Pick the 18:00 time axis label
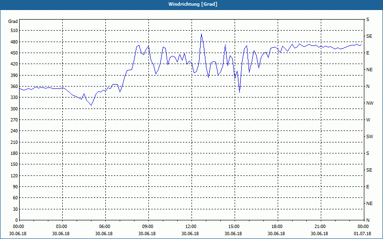Screen dimensions: 383x239 (x=278, y=227)
